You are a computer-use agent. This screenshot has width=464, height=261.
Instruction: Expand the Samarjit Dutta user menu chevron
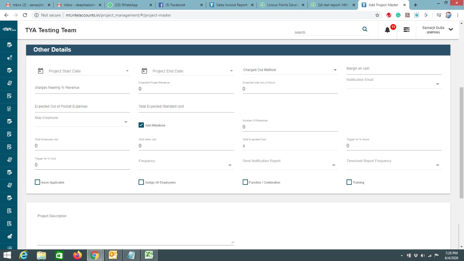pos(451,30)
